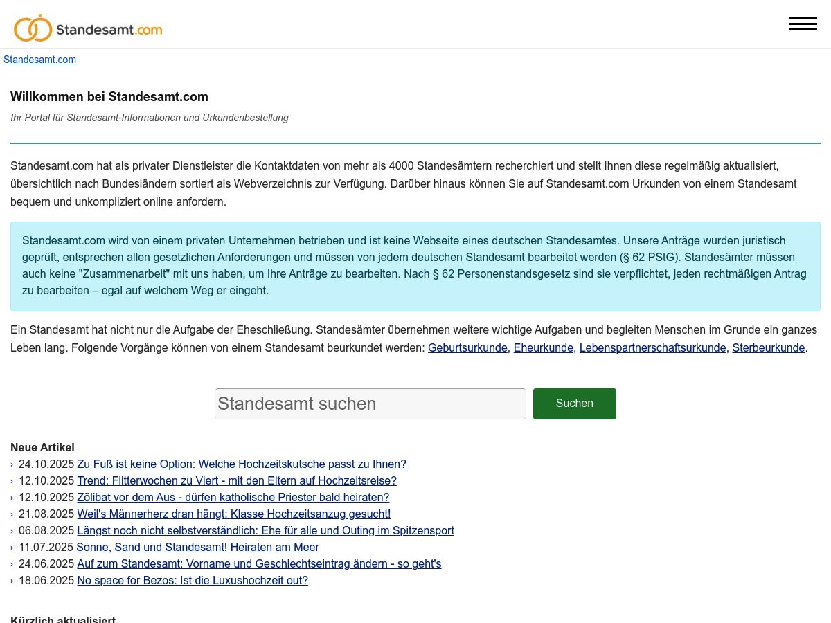
Task: Open article Vorname und Geschlechtseintrag ändern
Action: (x=259, y=563)
